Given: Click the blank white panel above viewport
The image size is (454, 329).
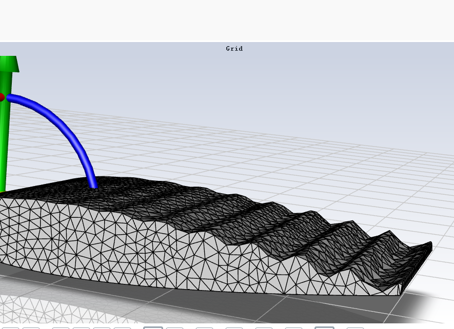Looking at the screenshot, I should pos(226,20).
